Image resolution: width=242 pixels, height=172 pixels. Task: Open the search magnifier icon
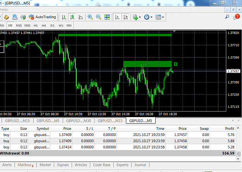[227, 17]
